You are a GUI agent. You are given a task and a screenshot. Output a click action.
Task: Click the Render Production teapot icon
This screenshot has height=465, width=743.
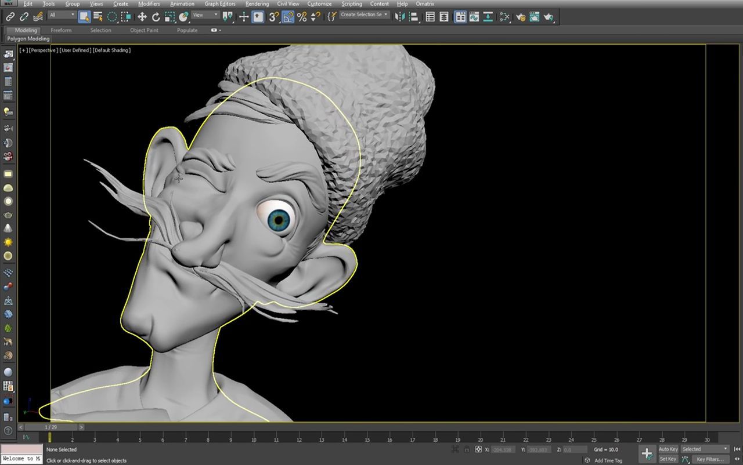pyautogui.click(x=548, y=16)
